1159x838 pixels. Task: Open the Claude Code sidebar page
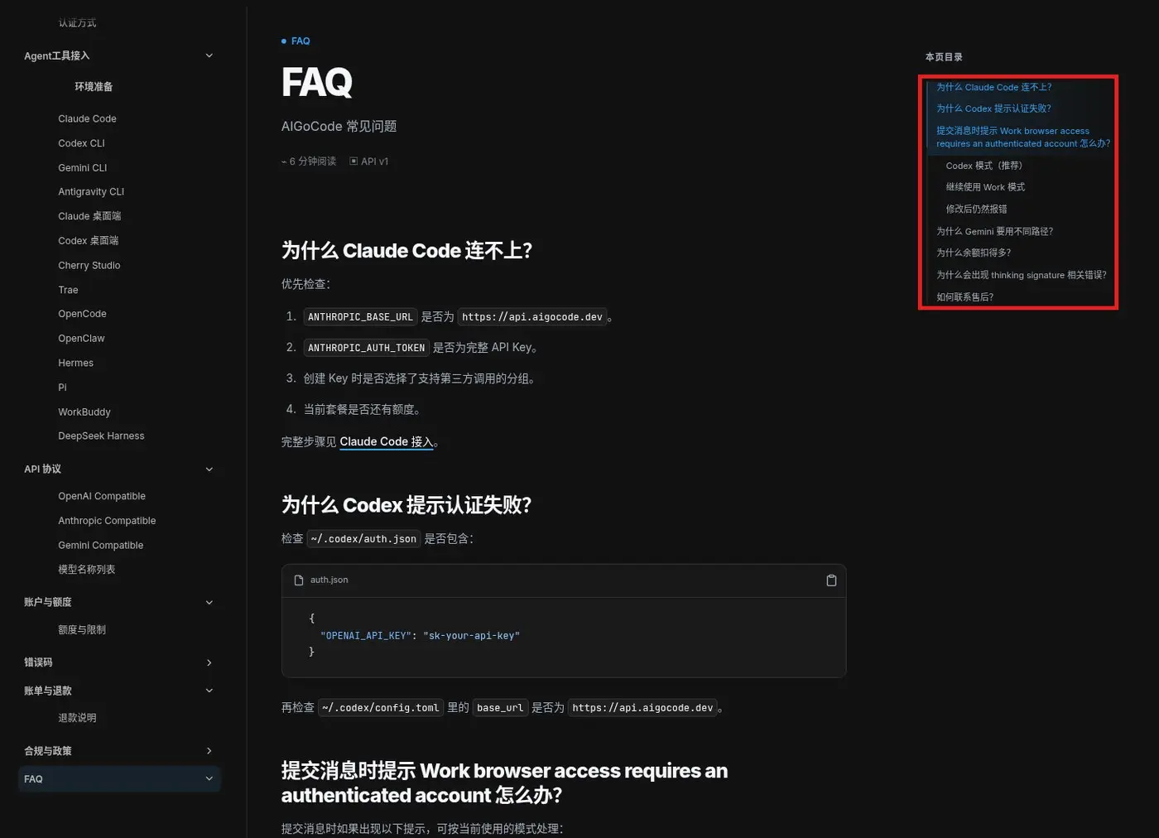coord(87,119)
